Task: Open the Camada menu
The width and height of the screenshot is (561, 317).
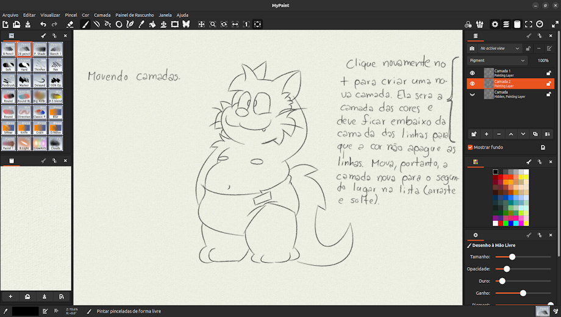Action: 102,15
